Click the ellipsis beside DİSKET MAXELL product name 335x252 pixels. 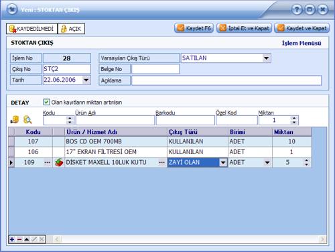161,162
